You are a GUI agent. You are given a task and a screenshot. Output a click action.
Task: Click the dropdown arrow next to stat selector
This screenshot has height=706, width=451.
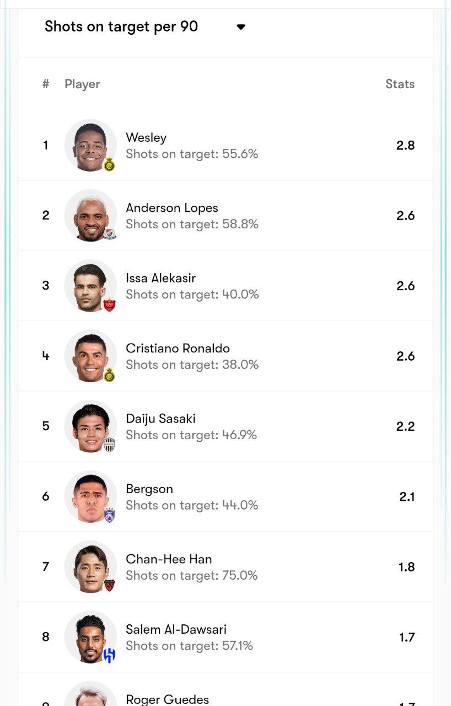click(x=240, y=27)
